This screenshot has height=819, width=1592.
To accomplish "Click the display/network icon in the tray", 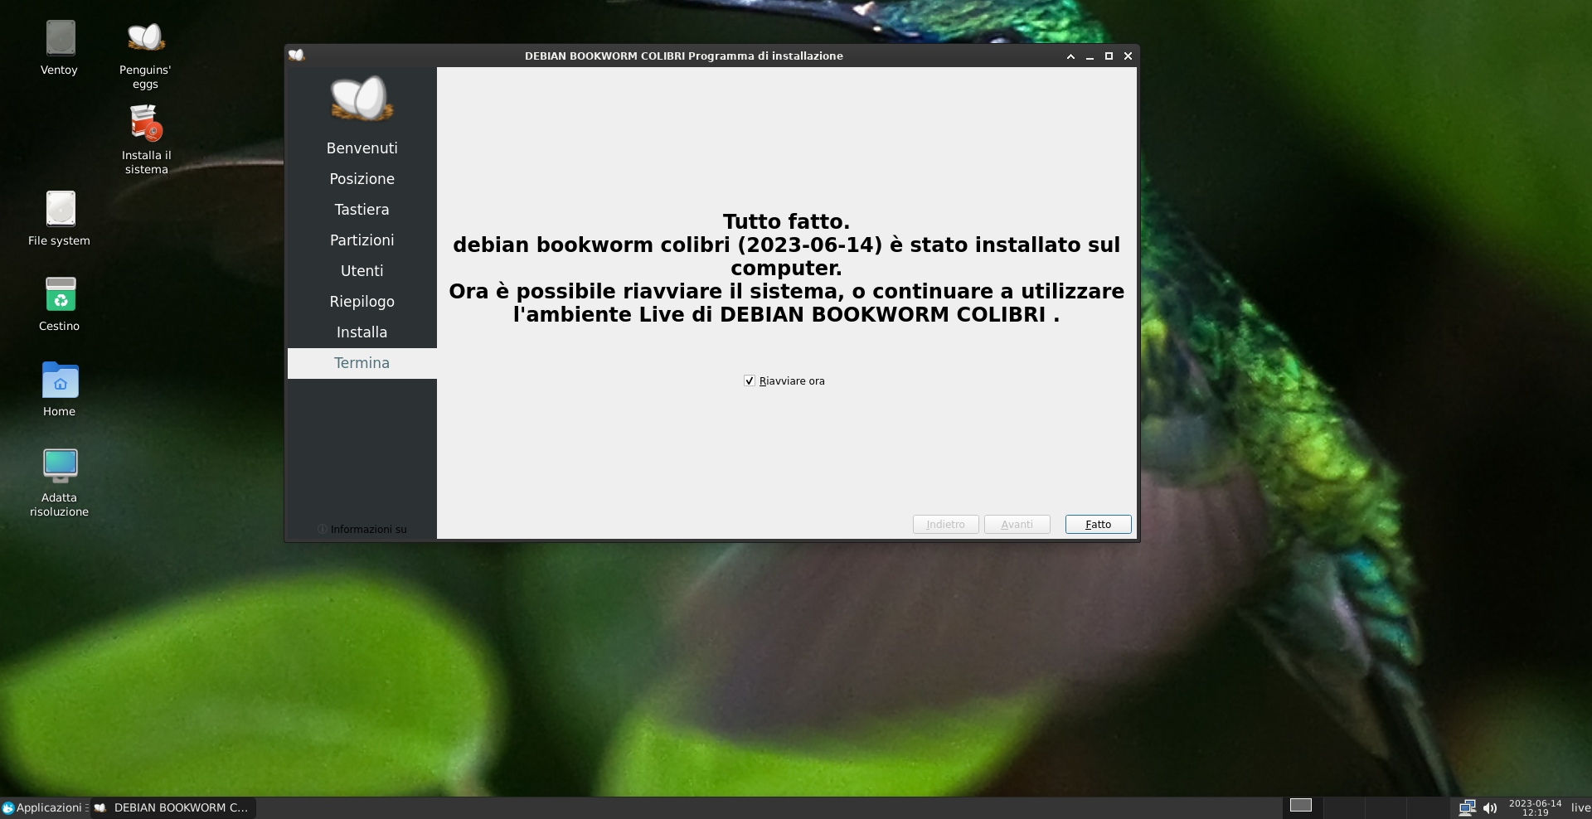I will [1468, 807].
